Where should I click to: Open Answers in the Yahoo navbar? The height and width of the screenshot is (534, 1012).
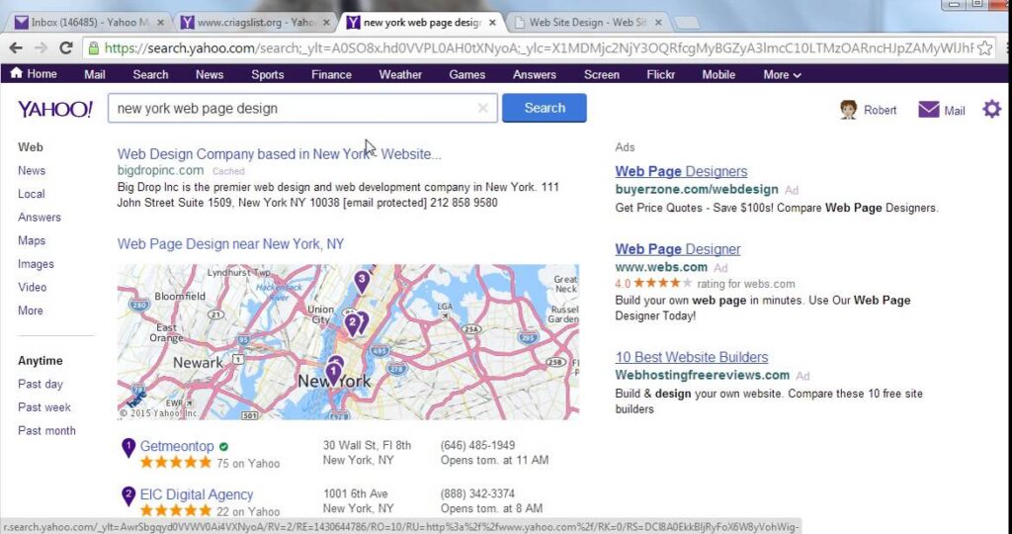pos(535,75)
